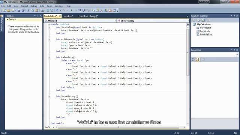
Task: Open the active files list dropdown
Action: [x=187, y=16]
